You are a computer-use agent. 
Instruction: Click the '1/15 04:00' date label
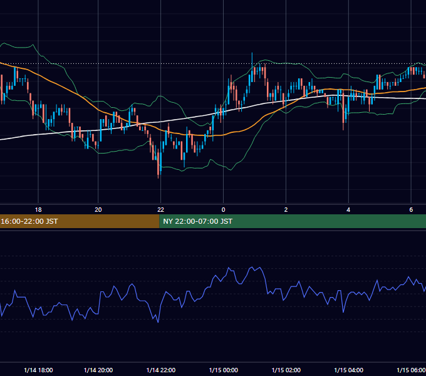[348, 370]
